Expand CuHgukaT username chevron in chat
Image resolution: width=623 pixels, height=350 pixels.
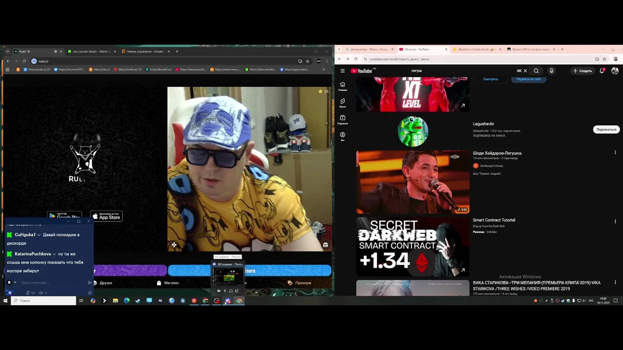(39, 235)
